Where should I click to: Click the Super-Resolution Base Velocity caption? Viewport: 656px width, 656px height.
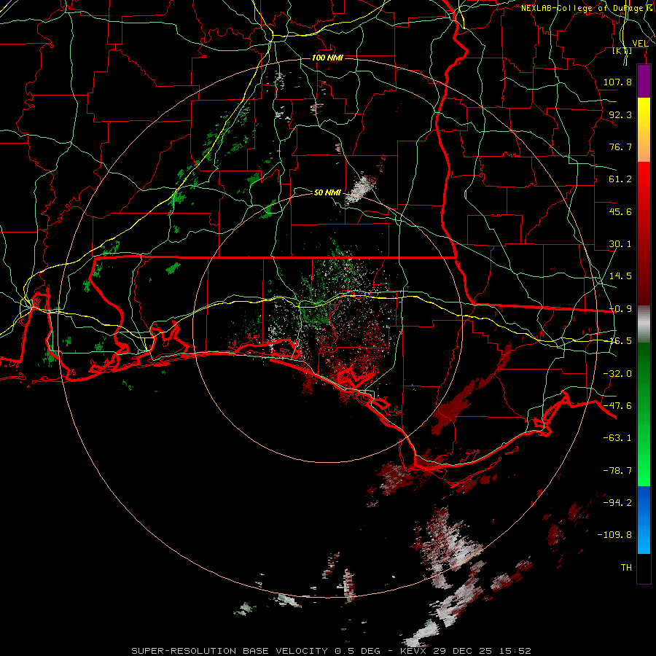coord(331,651)
